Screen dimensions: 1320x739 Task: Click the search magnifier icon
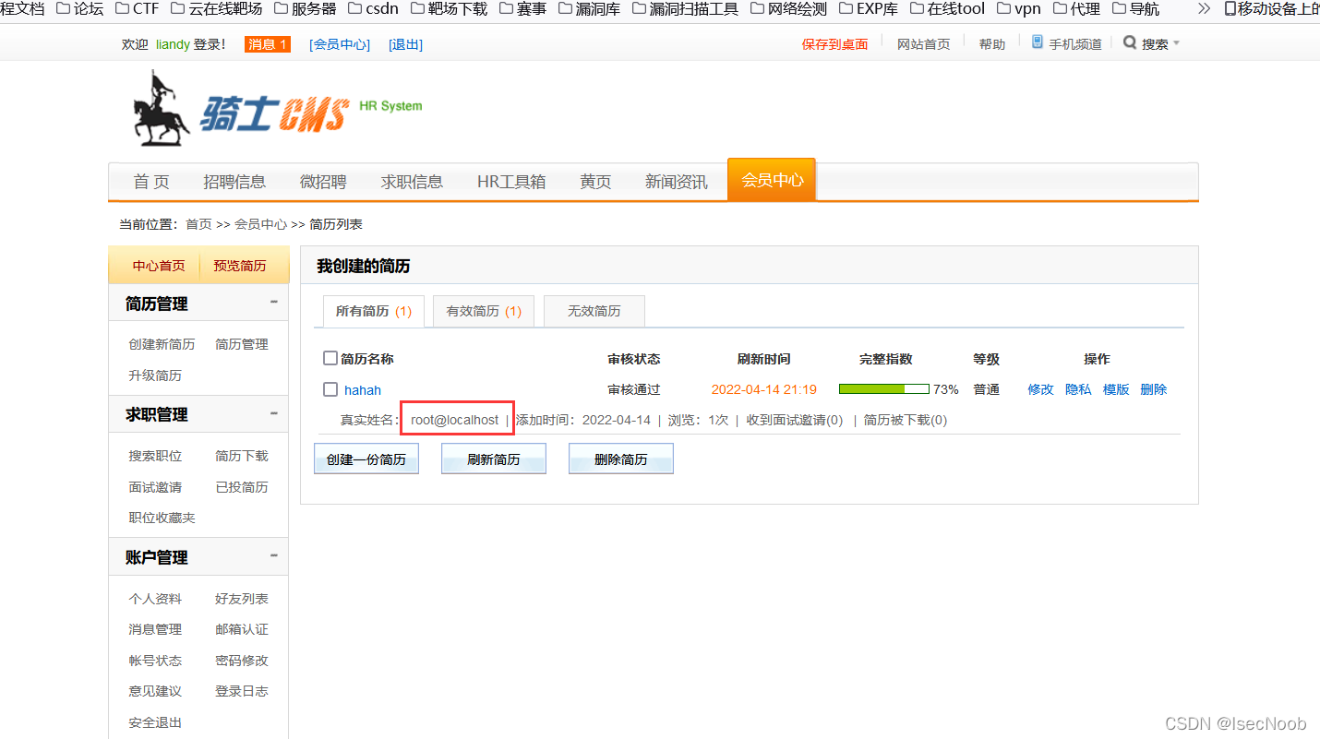1130,42
